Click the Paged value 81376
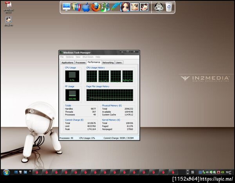This screenshot has width=235, height=183. (130, 126)
